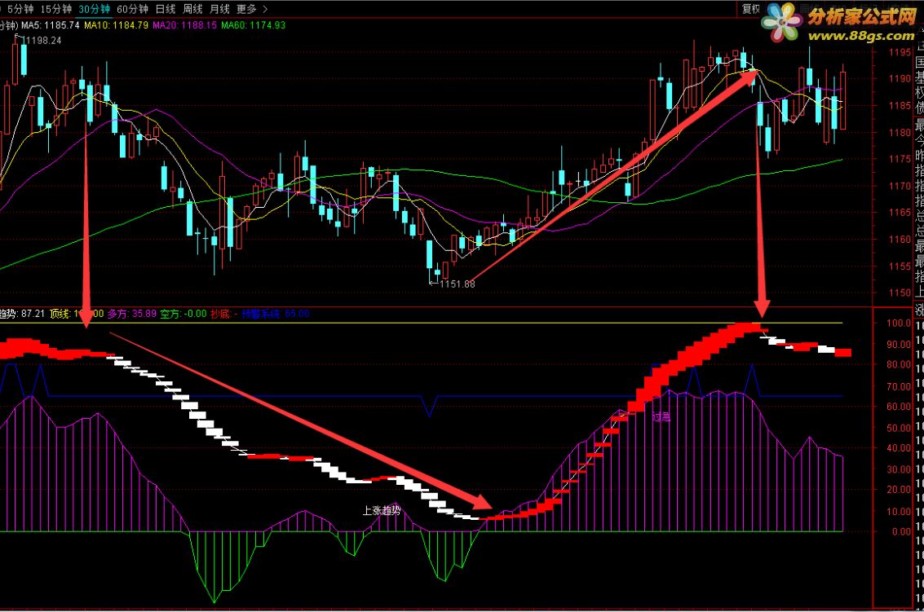Switch to the 60分钟 period tab
Viewport: 924px width, 612px height.
tap(133, 9)
